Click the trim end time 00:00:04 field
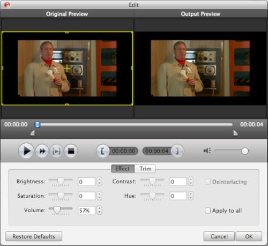 (157, 151)
